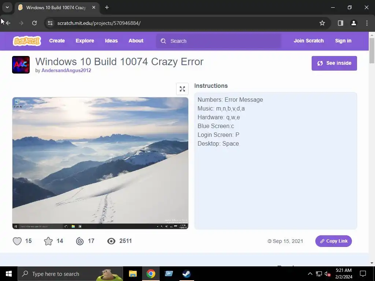Go forward in browser history

(21, 23)
